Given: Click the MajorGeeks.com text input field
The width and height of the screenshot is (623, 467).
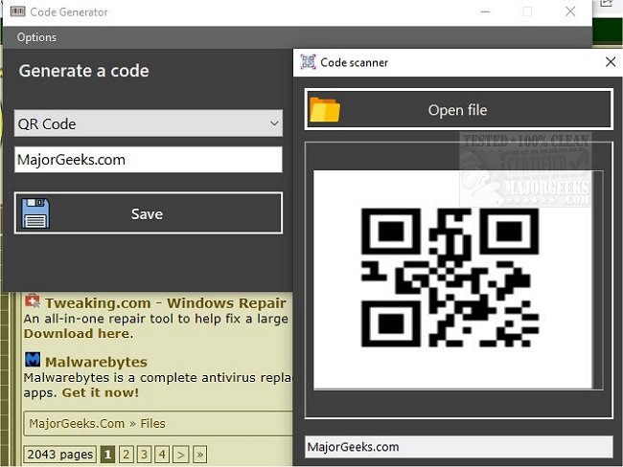Looking at the screenshot, I should pyautogui.click(x=149, y=160).
